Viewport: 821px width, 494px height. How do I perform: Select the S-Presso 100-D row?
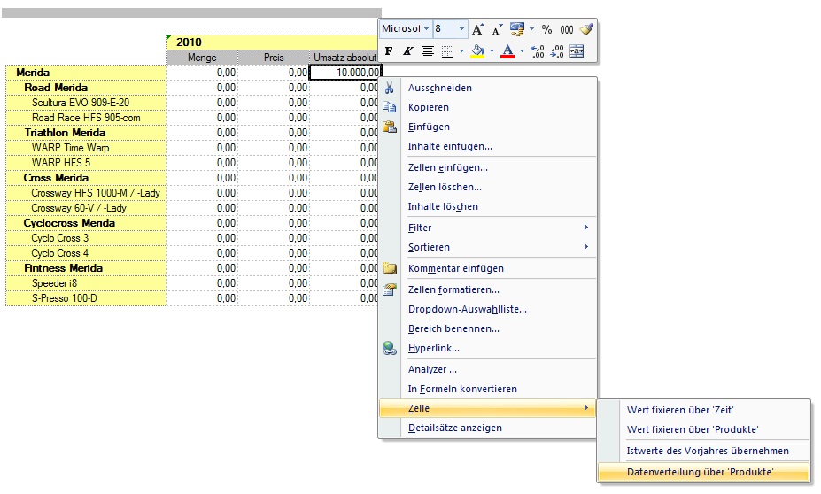point(86,298)
